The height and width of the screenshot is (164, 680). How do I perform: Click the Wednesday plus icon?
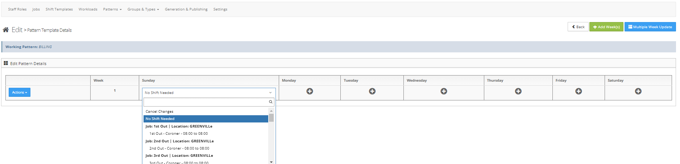[444, 91]
